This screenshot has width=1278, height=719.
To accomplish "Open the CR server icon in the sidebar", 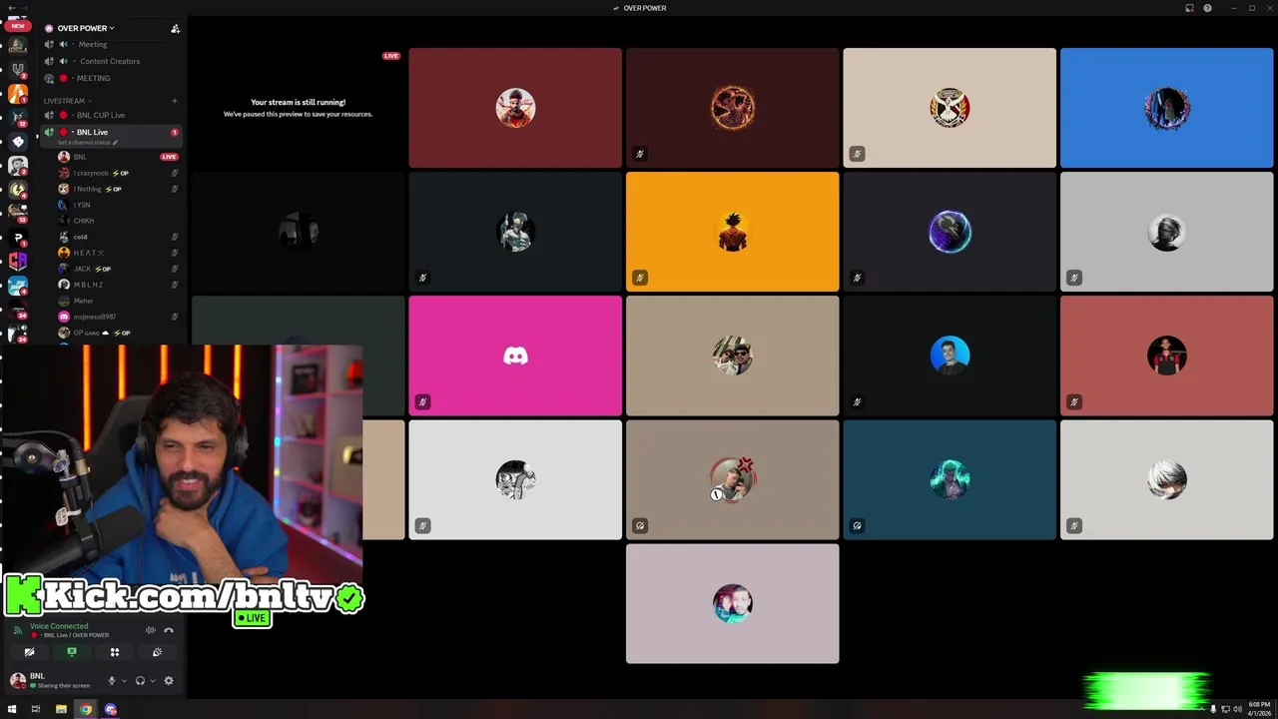I will click(17, 262).
